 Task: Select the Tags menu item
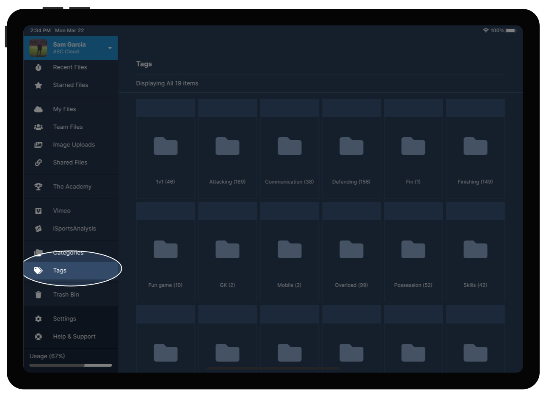click(x=60, y=271)
